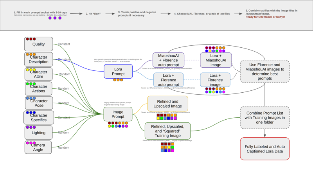Click 'Ready for OneTrainer or Kohya!' red text

coord(265,17)
